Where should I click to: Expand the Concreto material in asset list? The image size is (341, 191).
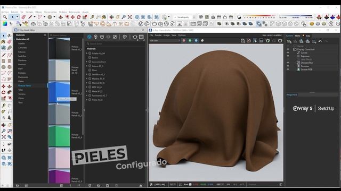coord(87,62)
